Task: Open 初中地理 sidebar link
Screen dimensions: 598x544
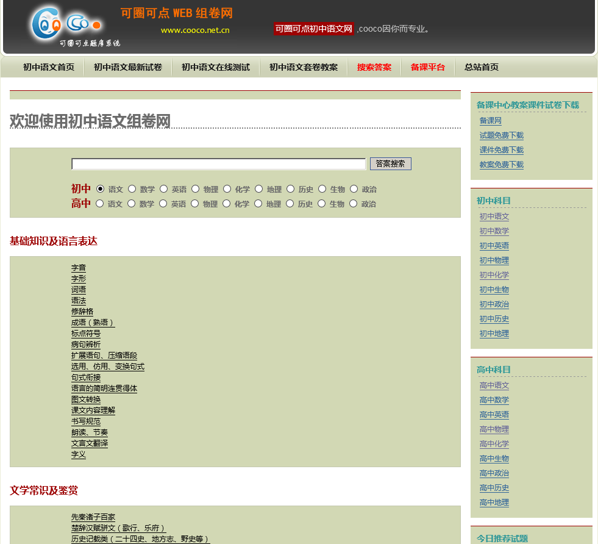Action: pos(494,334)
